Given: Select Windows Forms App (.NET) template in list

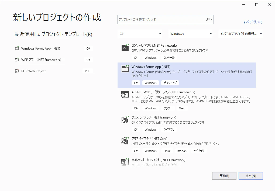Looking at the screenshot, I should click(187, 75).
